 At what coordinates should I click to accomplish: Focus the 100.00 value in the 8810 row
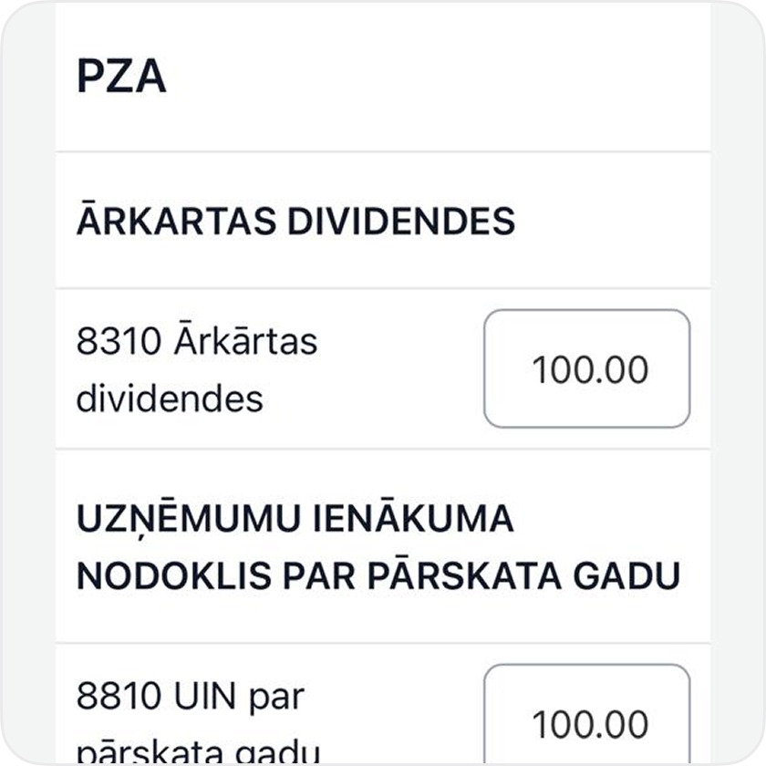click(590, 724)
